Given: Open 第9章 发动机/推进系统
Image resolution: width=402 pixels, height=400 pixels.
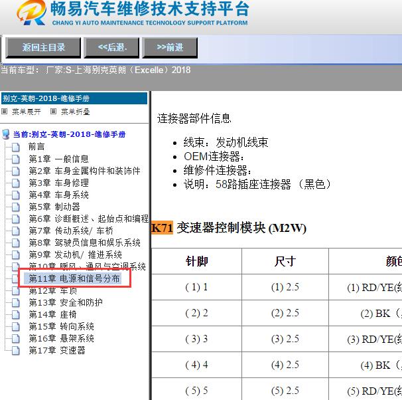Looking at the screenshot, I should tap(75, 254).
